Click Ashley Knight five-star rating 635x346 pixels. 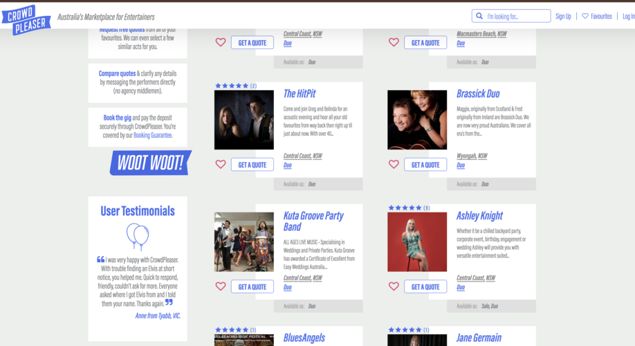pyautogui.click(x=405, y=208)
